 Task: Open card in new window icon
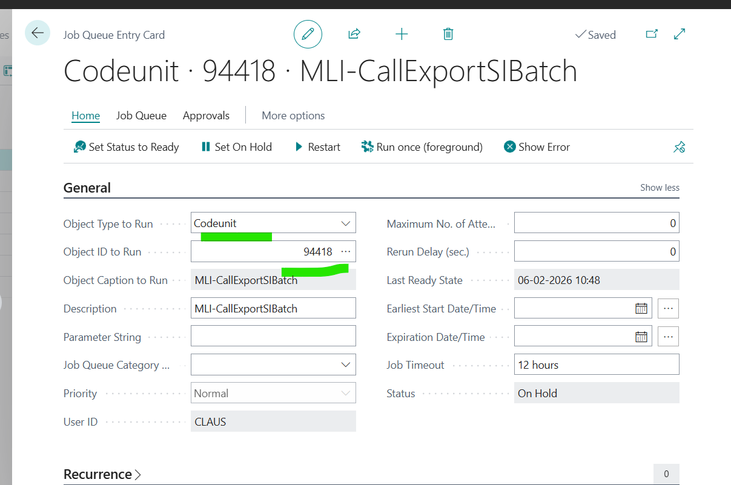click(652, 34)
